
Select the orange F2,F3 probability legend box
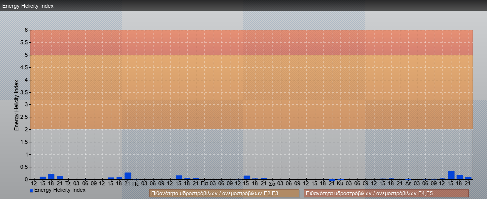pos(224,193)
